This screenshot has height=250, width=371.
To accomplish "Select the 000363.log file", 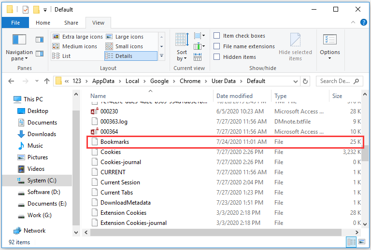I will 225,122.
